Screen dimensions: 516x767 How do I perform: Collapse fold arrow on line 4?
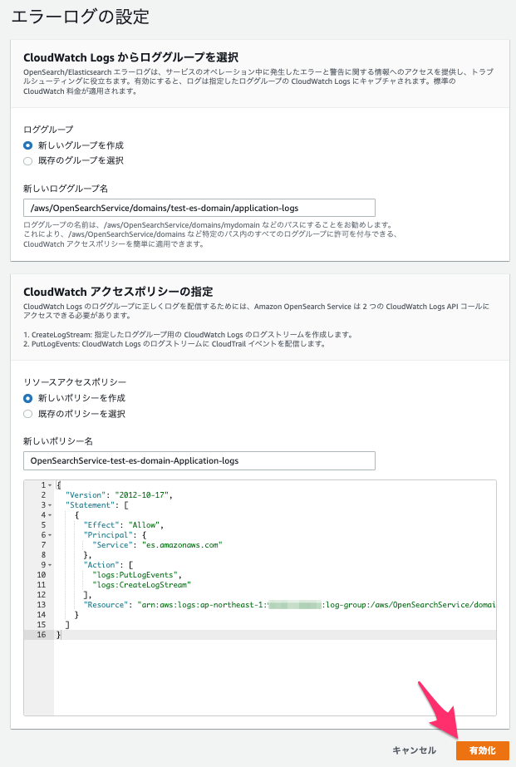click(x=50, y=515)
